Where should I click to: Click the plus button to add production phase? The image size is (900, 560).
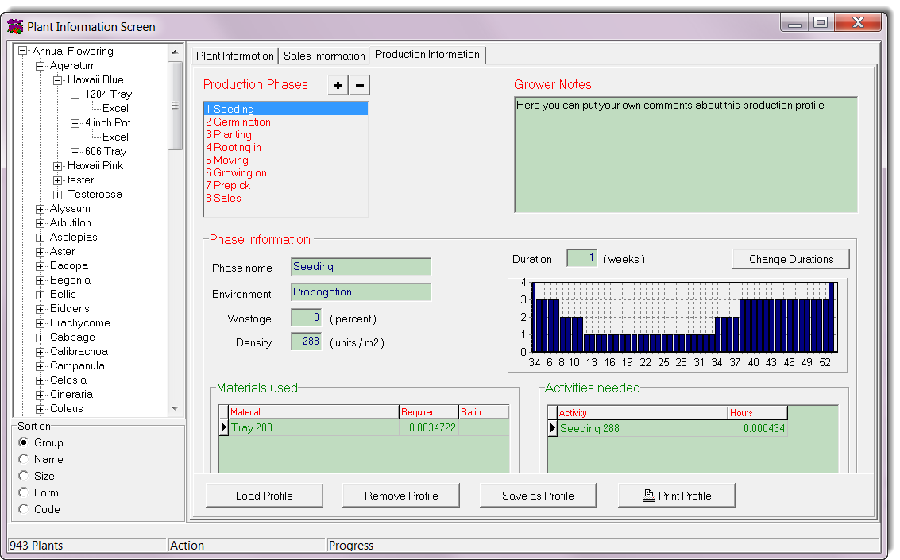338,85
